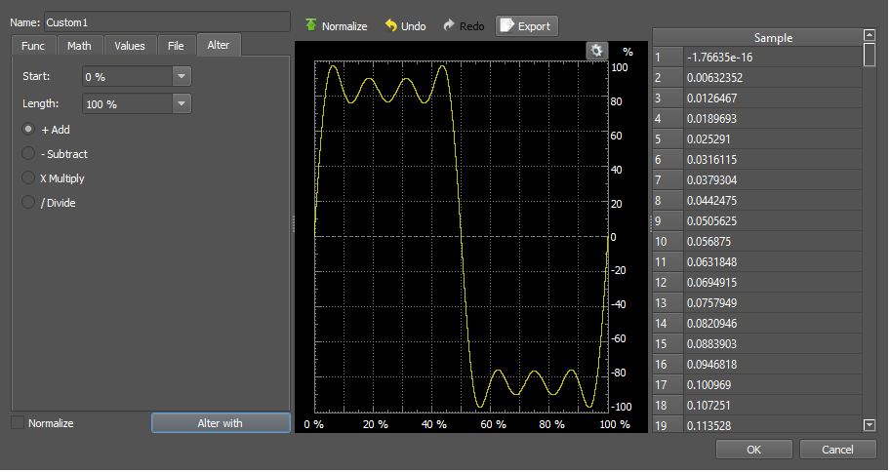
Task: Select sample value 0.0820946
Action: (x=773, y=324)
